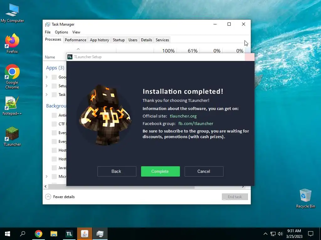Image resolution: width=321 pixels, height=240 pixels.
Task: Click the Complete button
Action: 160,172
